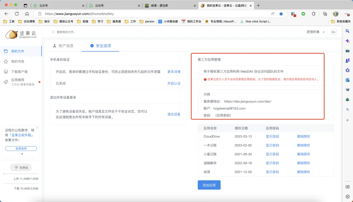The height and width of the screenshot is (202, 353).
Task: Open the 工具 bookmarks folder
Action: coord(9,21)
